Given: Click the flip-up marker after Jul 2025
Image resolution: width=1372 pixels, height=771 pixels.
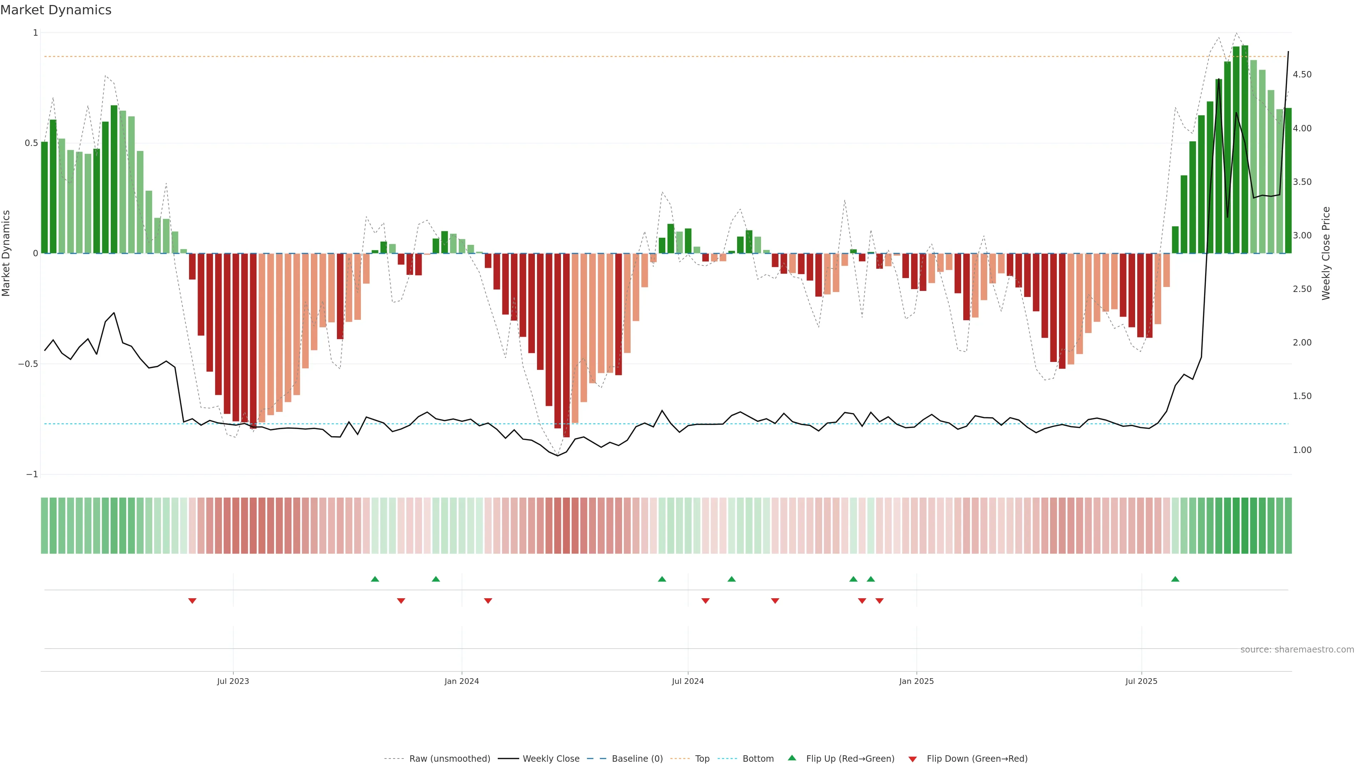Looking at the screenshot, I should 1175,579.
